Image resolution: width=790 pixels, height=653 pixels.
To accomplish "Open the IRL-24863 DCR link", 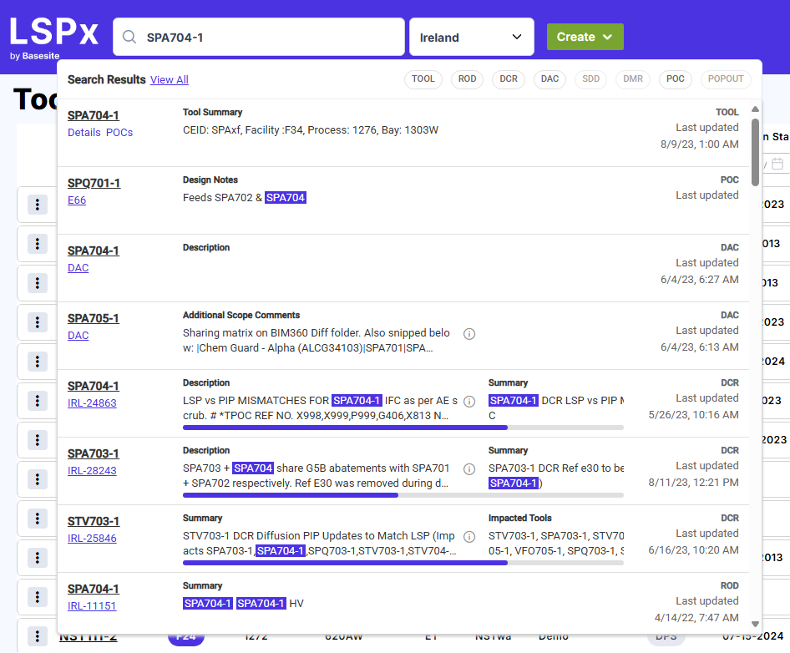I will pos(92,403).
